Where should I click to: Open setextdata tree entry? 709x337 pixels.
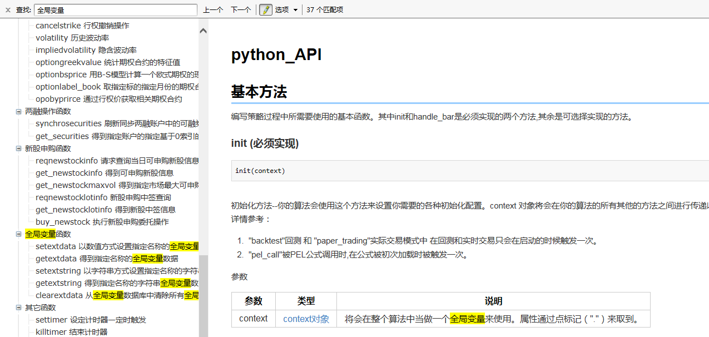coord(117,246)
